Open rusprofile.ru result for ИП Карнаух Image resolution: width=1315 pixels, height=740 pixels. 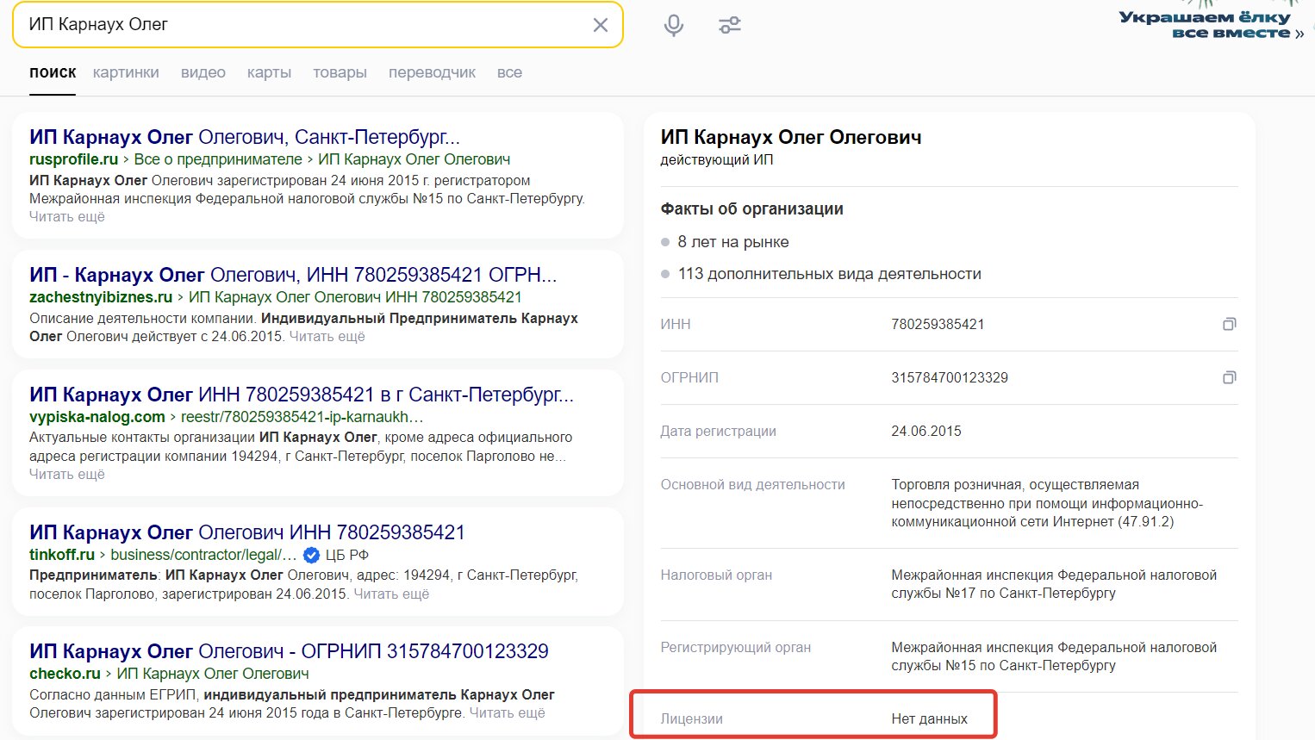tap(245, 137)
